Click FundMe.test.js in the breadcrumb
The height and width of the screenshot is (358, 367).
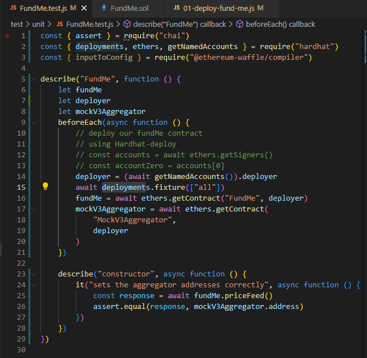(x=90, y=24)
